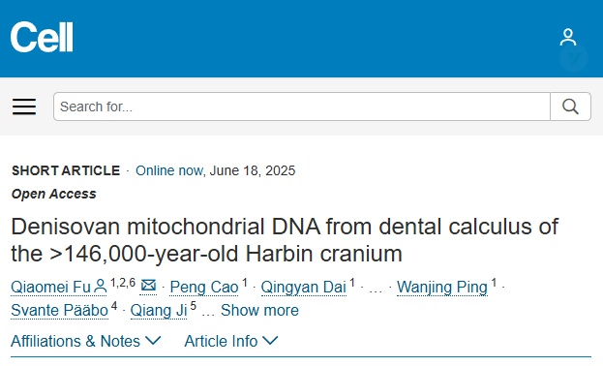Open the user account profile icon
603x366 pixels.
click(x=567, y=38)
